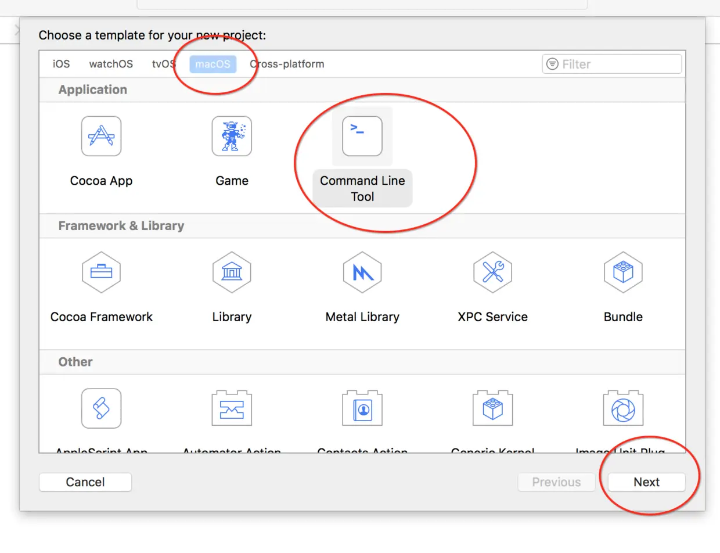Pick the Metal Library template icon
This screenshot has width=720, height=553.
(x=362, y=272)
